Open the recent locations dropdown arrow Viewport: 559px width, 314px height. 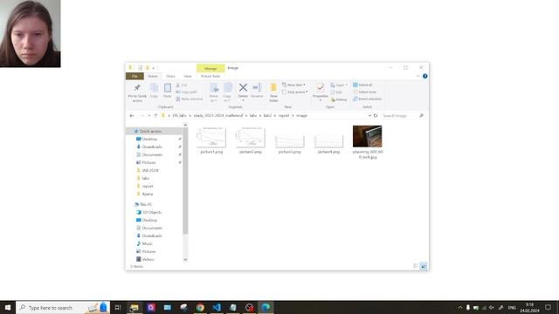pyautogui.click(x=149, y=116)
